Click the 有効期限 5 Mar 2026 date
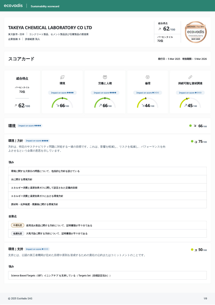 coord(194,59)
